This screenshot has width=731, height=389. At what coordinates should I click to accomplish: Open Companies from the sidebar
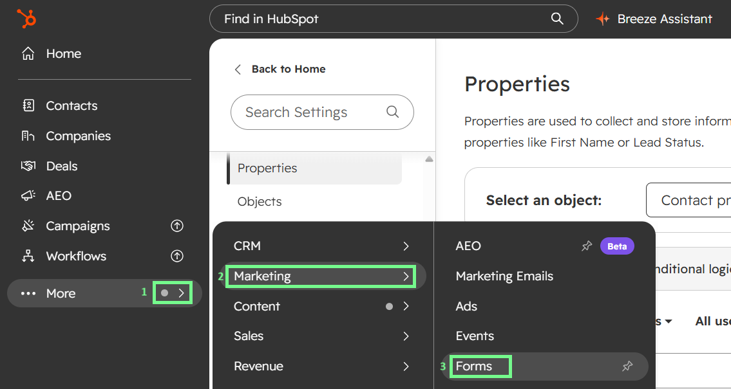pos(79,136)
